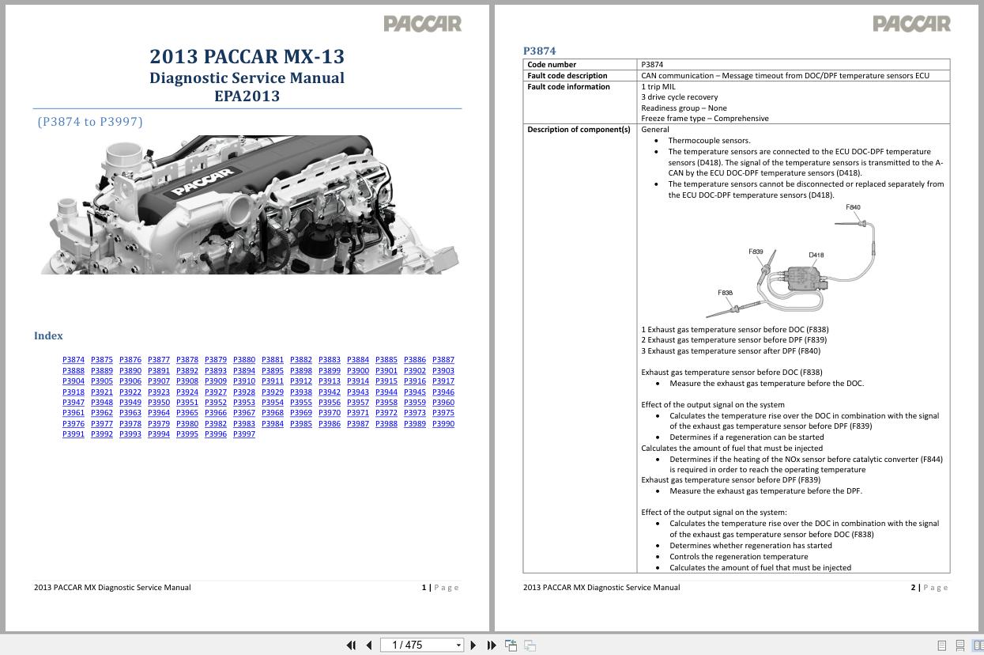The height and width of the screenshot is (655, 984).
Task: Click the '3 drive cycle recovery' line
Action: [680, 97]
